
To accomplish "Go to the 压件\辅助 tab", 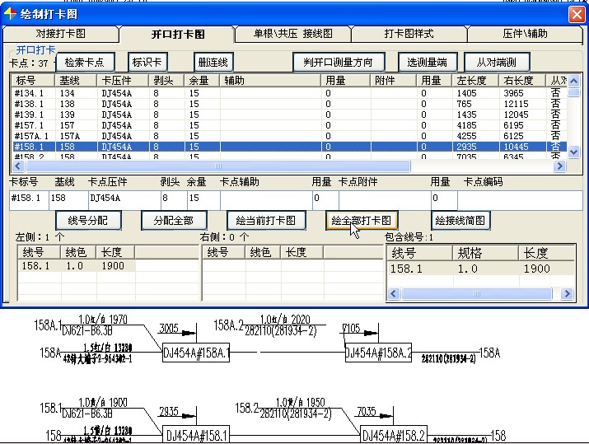I will [x=524, y=35].
